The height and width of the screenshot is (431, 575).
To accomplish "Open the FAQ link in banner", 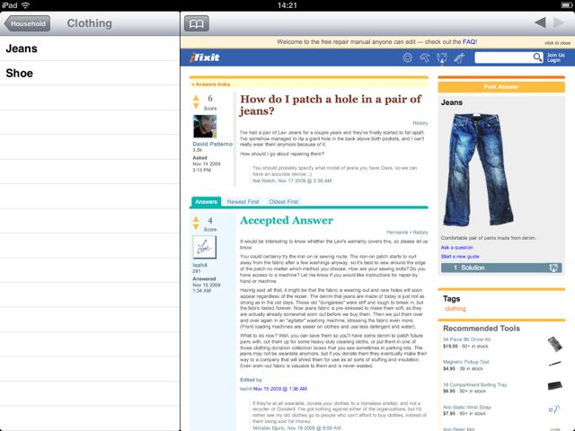I will click(x=469, y=42).
